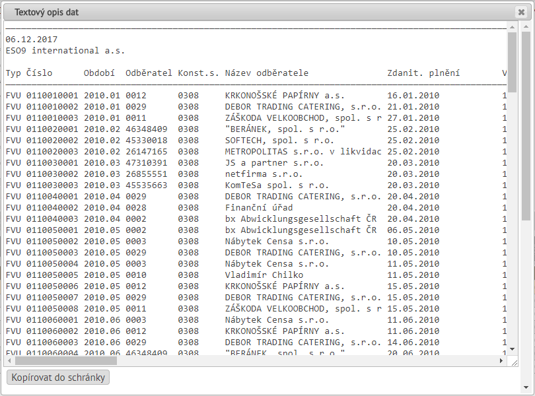The image size is (535, 396).
Task: Click customer code 26147165
Action: click(147, 152)
